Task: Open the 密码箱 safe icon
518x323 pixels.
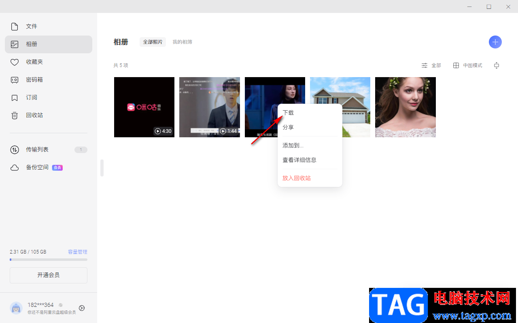Action: [15, 80]
